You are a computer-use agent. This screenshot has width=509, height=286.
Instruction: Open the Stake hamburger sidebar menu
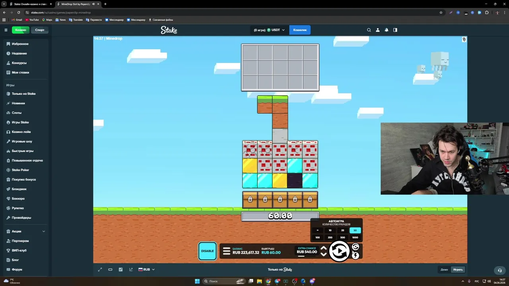6,30
